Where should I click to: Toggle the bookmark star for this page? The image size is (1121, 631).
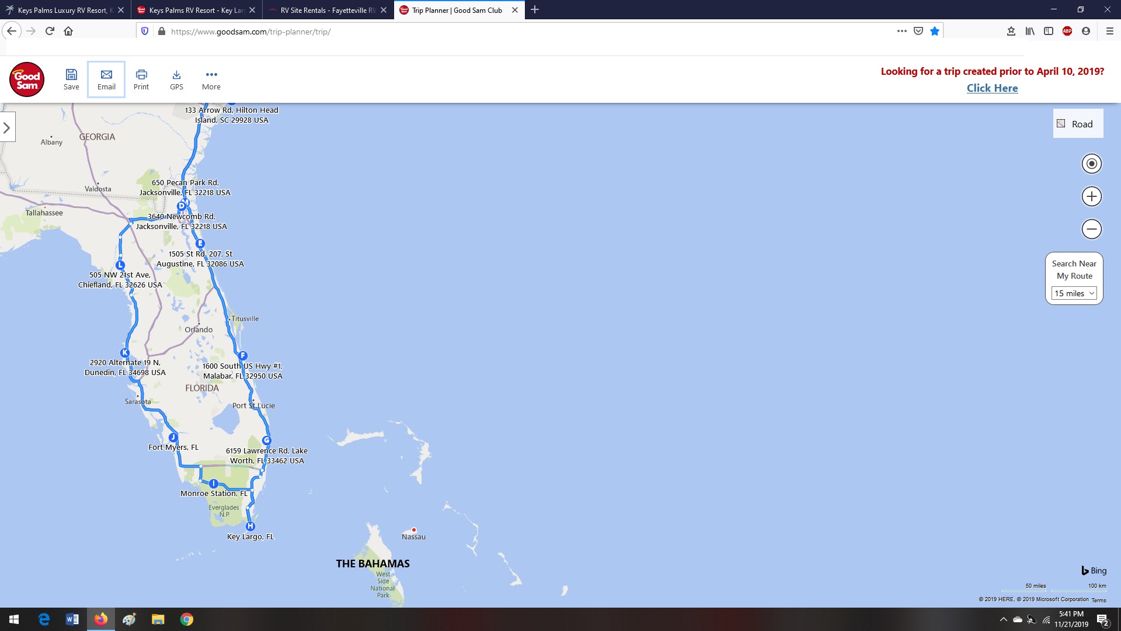coord(935,31)
